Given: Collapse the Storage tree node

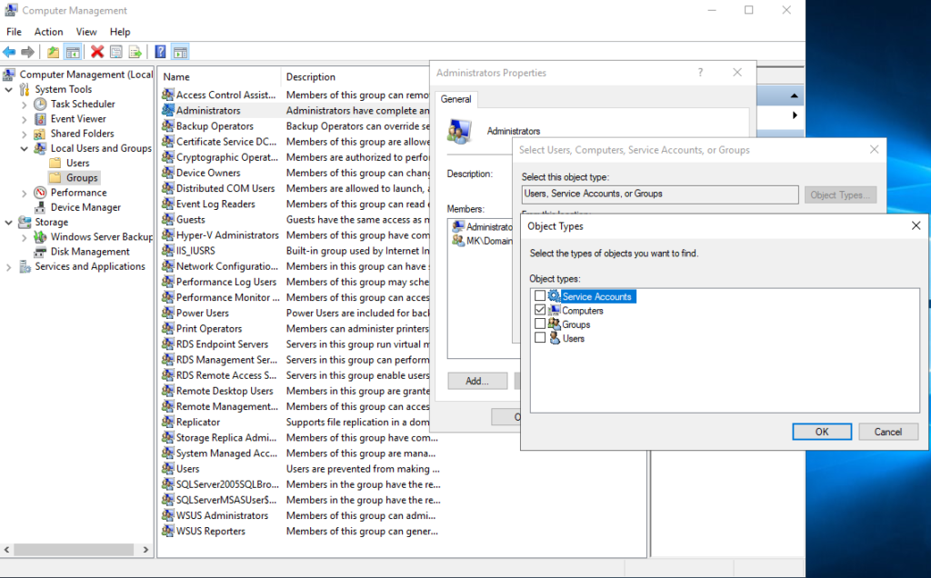Looking at the screenshot, I should 9,222.
